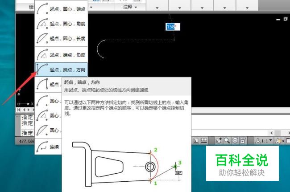The width and height of the screenshot is (290, 192).
Task: Toggle annotation visibility icon in status bar
Action: (x=278, y=141)
